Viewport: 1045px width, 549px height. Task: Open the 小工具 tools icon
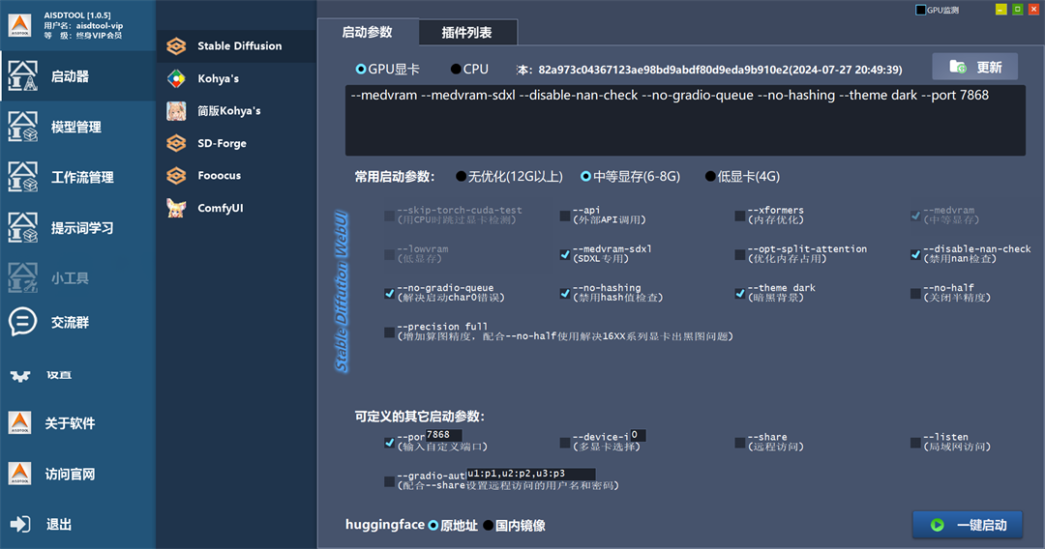point(22,278)
